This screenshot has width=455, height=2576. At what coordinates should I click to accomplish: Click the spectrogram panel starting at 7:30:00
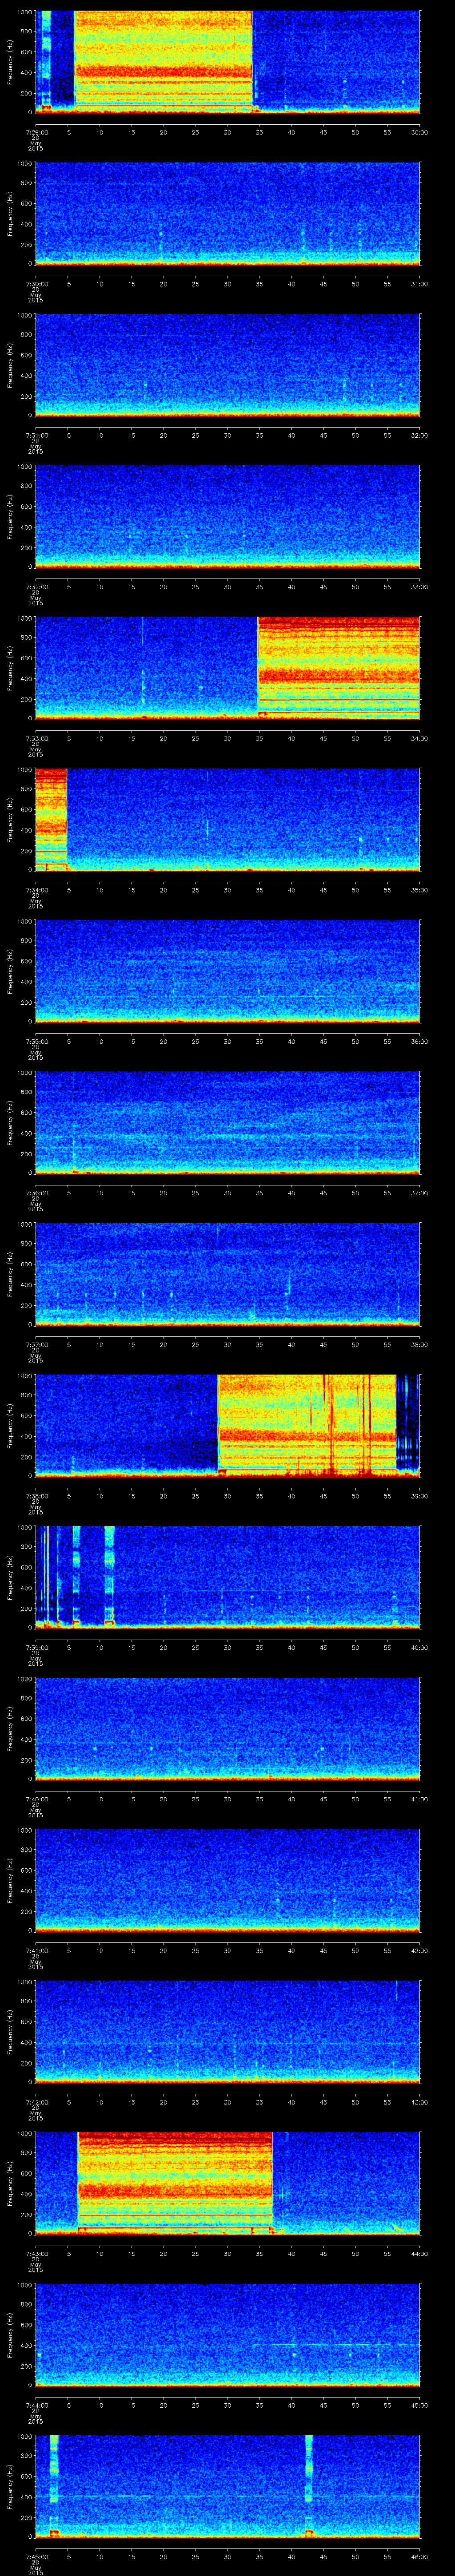pyautogui.click(x=228, y=214)
